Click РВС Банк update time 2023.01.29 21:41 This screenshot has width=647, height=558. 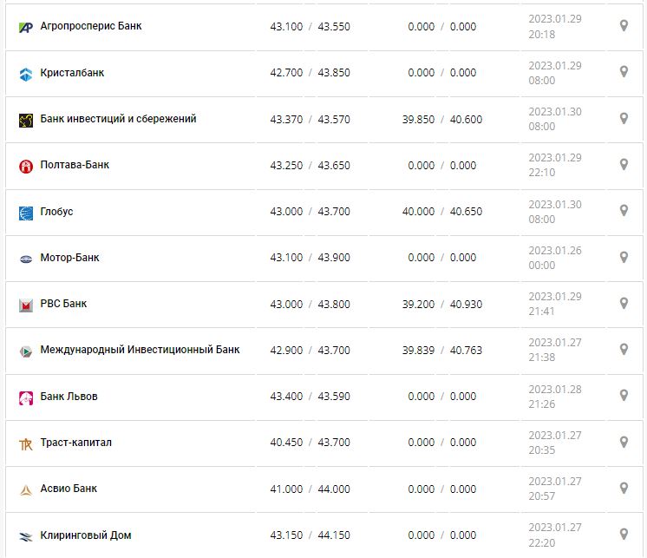pos(554,304)
